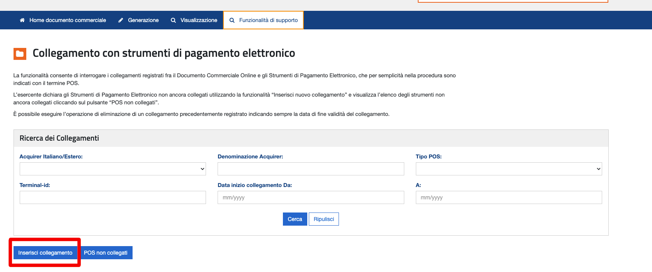Click inside the Terminal-id input field

(x=112, y=197)
